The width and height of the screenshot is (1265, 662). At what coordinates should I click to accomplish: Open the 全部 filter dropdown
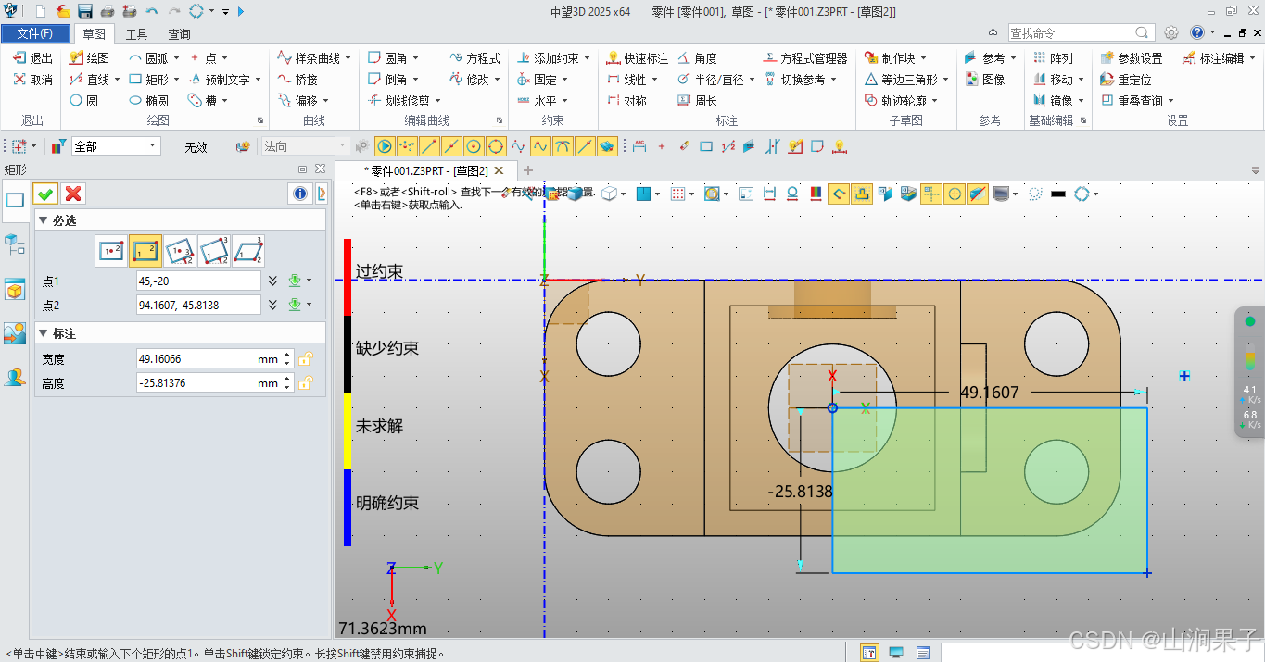click(x=153, y=146)
